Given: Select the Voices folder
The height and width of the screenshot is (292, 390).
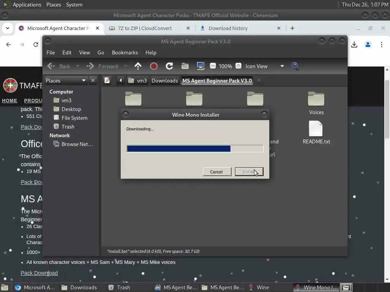Looking at the screenshot, I should click(316, 103).
